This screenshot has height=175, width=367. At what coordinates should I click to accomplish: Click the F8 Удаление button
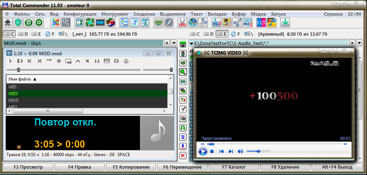pyautogui.click(x=285, y=167)
